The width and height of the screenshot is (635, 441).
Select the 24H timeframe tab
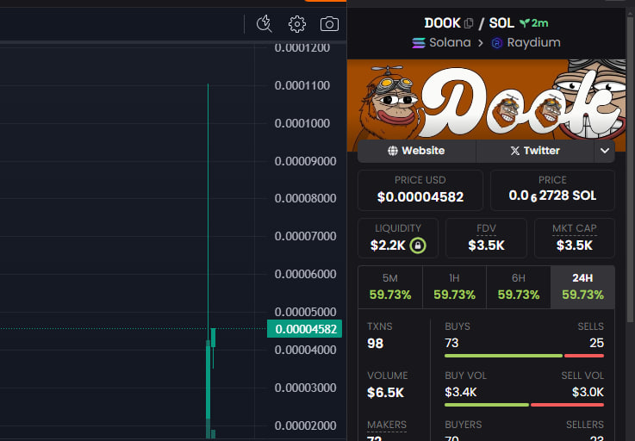[x=582, y=287]
